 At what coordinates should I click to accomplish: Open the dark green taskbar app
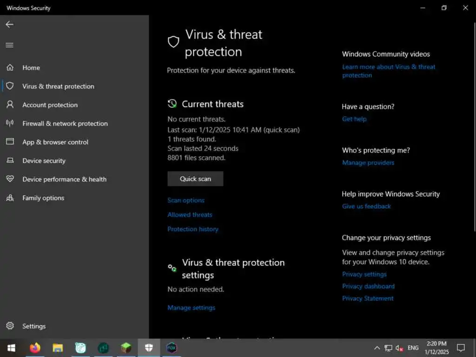click(x=103, y=348)
